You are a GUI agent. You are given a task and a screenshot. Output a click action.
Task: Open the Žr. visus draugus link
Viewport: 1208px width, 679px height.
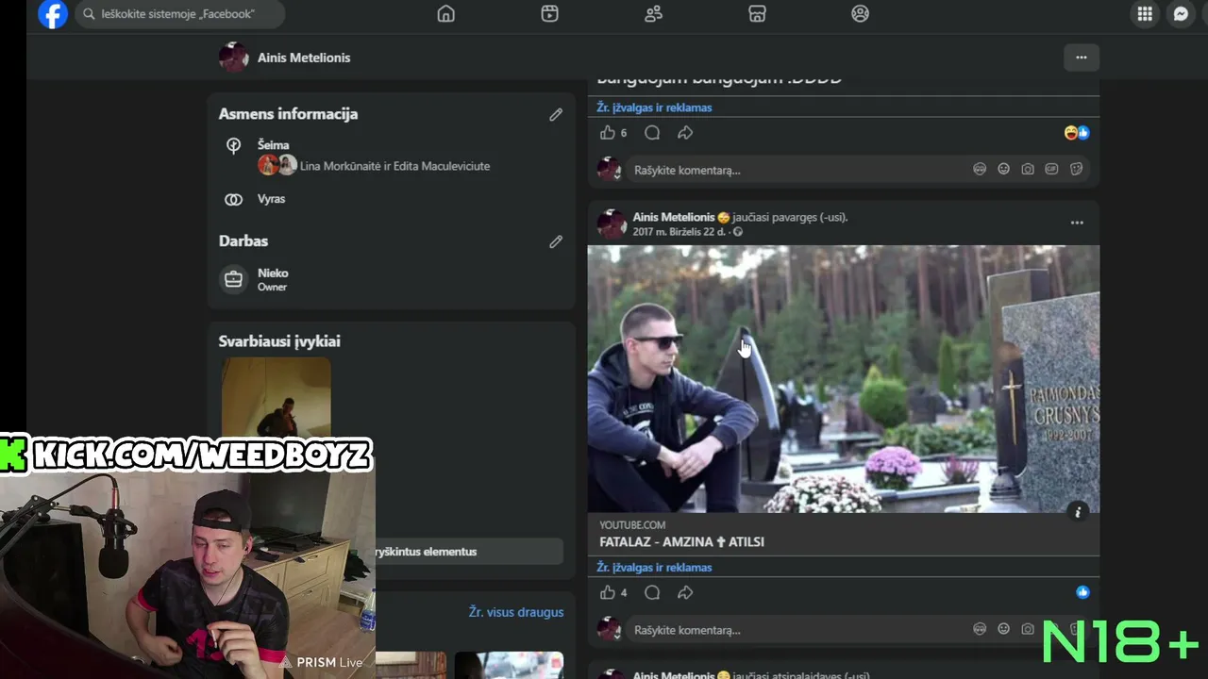516,612
